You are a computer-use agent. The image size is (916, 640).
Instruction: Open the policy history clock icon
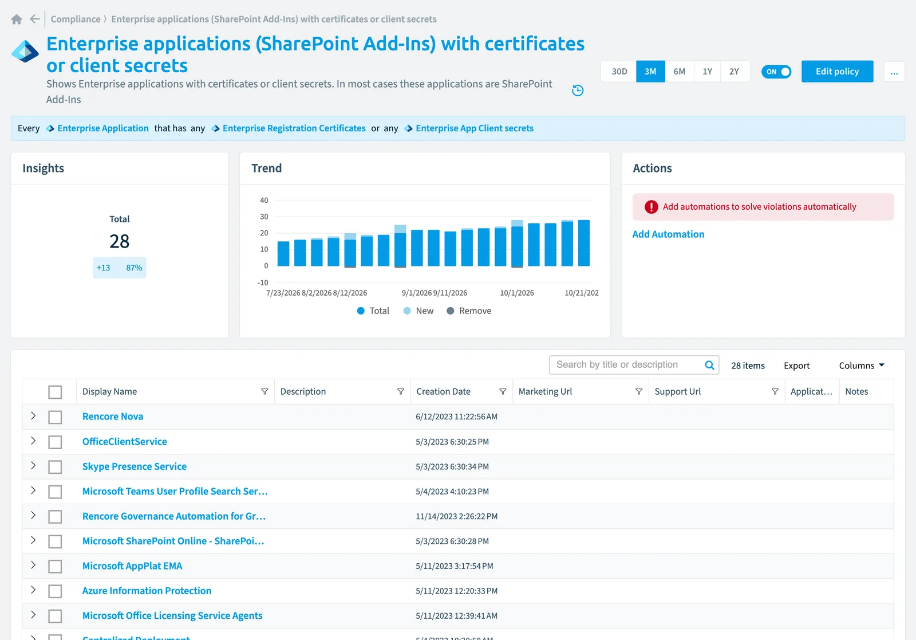(578, 91)
